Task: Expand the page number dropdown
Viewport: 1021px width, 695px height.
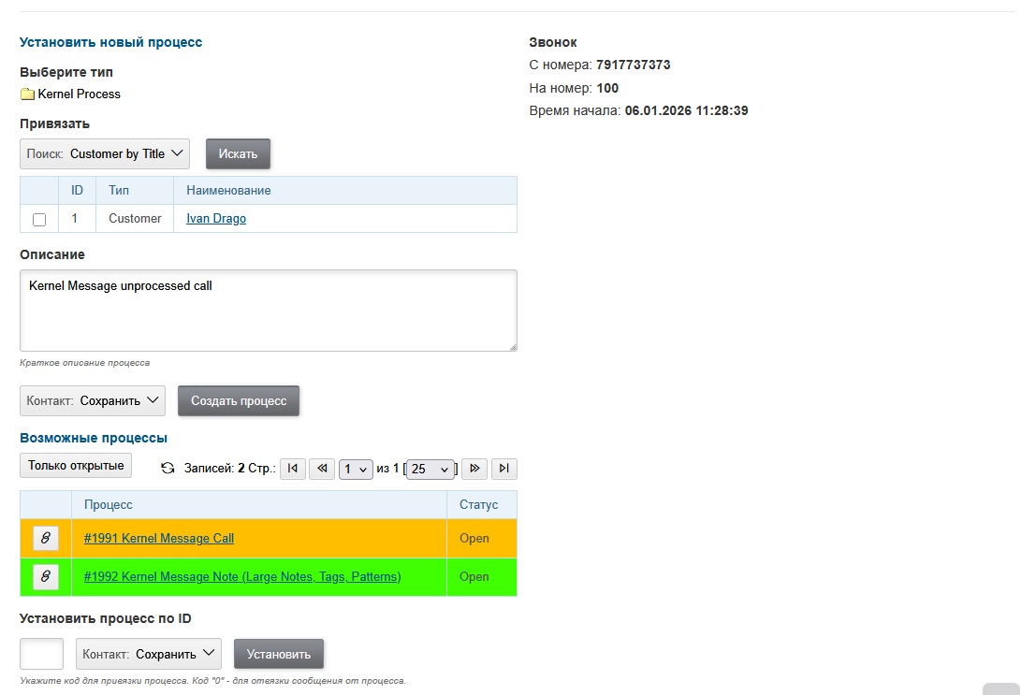Action: pos(355,470)
